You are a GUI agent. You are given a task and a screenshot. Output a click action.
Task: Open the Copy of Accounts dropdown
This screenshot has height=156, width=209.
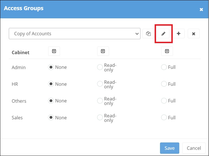[74, 34]
